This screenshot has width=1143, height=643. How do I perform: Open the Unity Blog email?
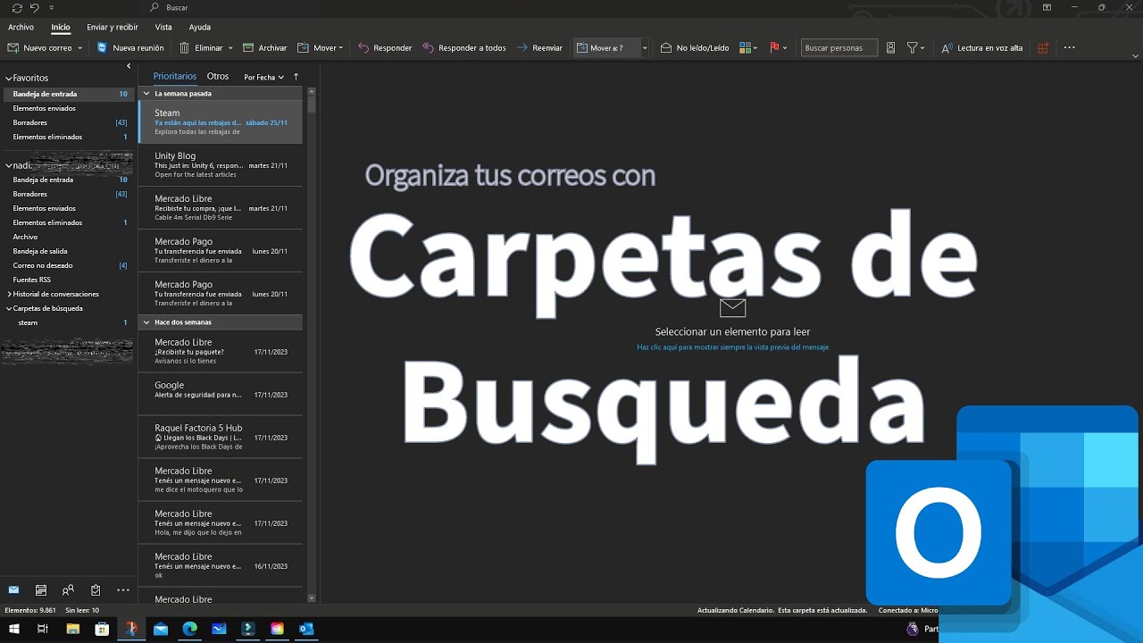tap(221, 165)
